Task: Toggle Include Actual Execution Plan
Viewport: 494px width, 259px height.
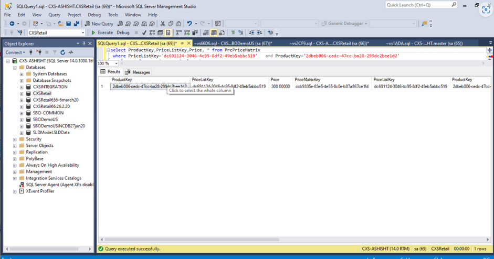Action: tap(179, 33)
